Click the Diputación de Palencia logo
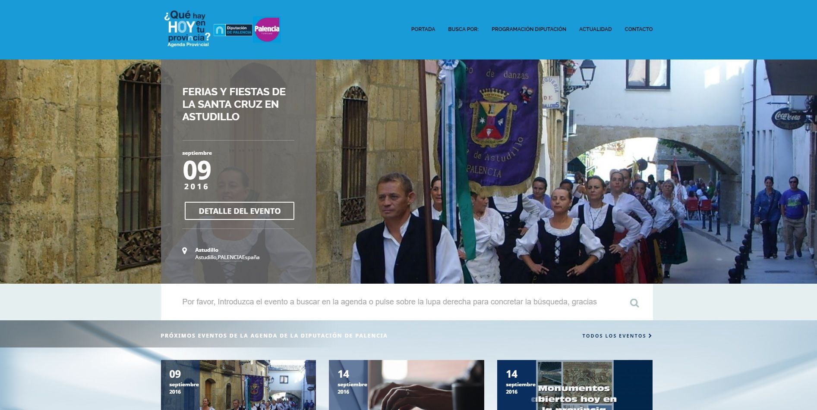The image size is (817, 410). coord(233,30)
